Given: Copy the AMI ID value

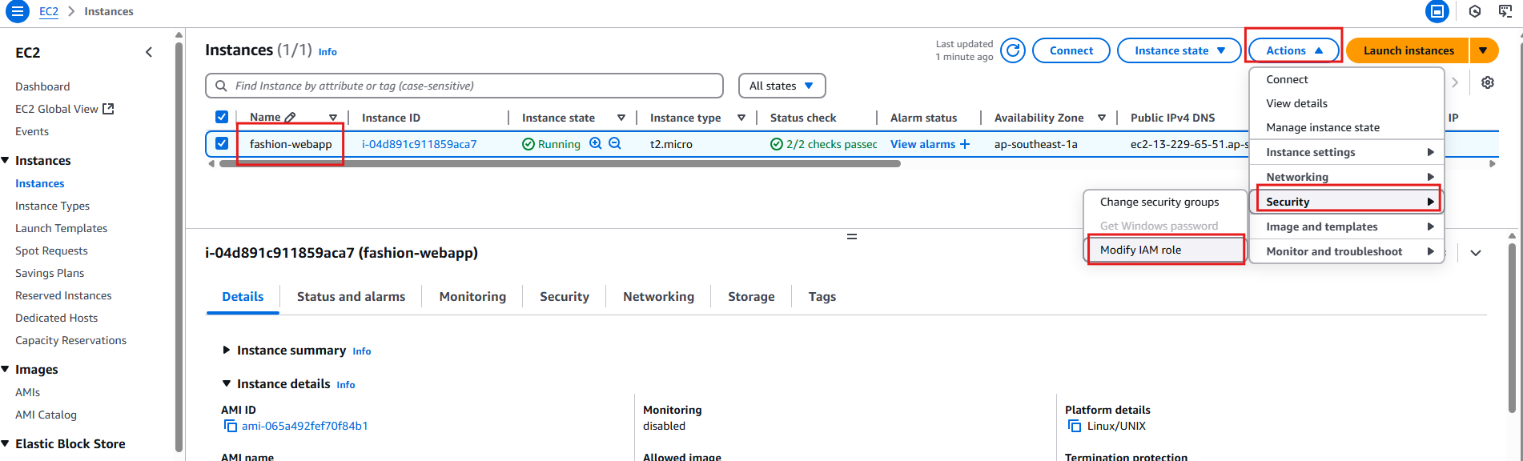Looking at the screenshot, I should pyautogui.click(x=230, y=426).
